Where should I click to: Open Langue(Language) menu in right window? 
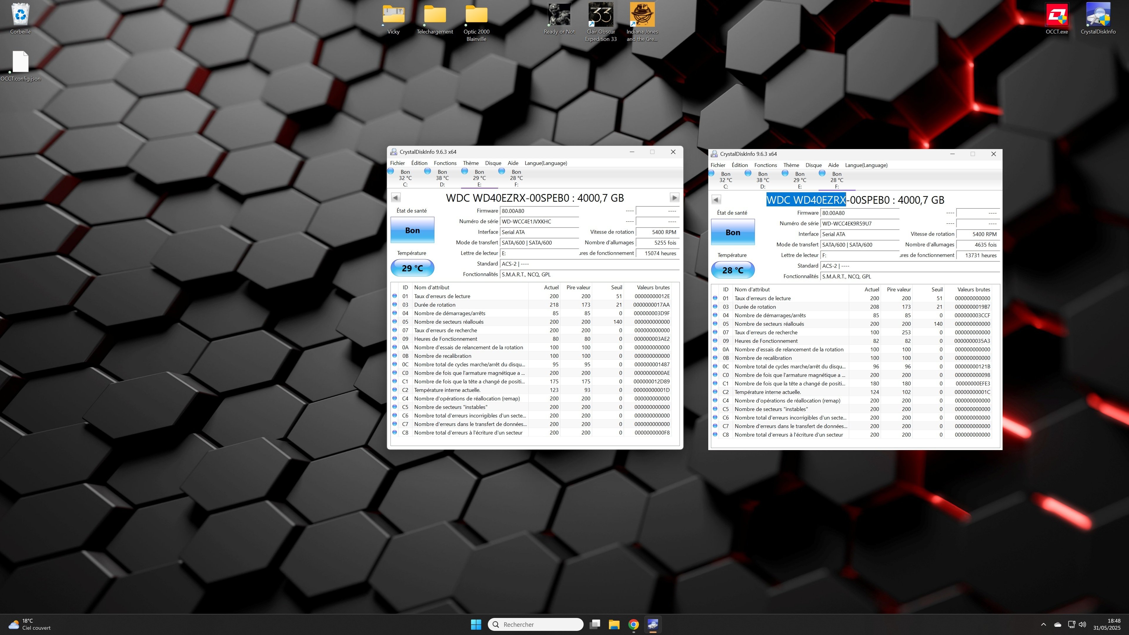coord(866,165)
